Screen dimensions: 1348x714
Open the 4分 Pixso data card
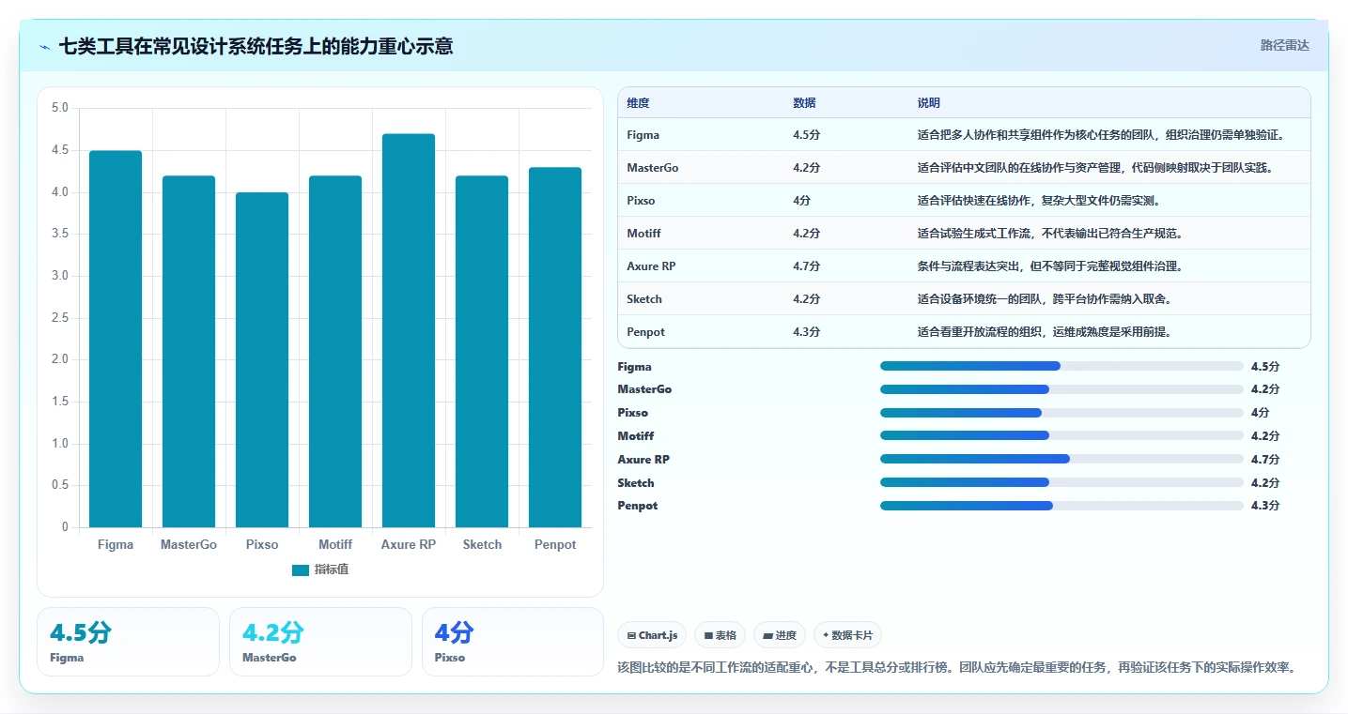pos(513,642)
